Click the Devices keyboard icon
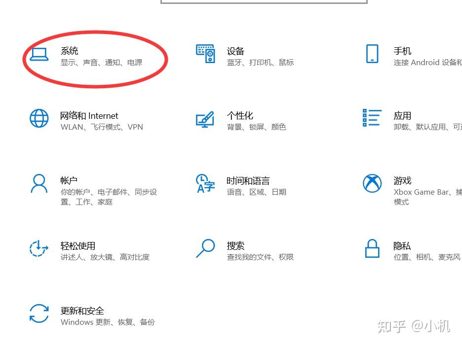 [x=204, y=53]
